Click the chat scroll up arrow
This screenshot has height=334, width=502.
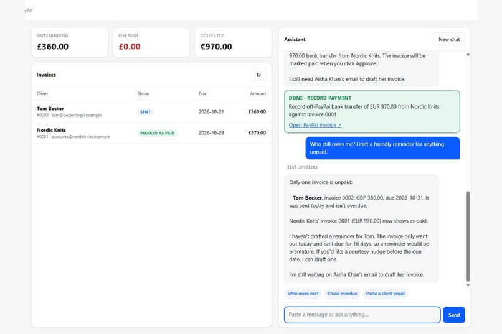(x=468, y=54)
